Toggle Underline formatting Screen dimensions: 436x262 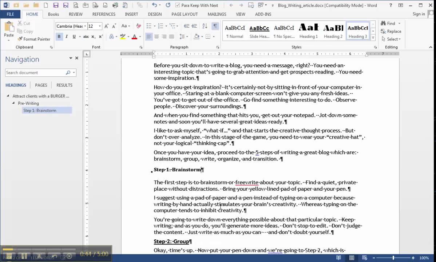[x=74, y=36]
